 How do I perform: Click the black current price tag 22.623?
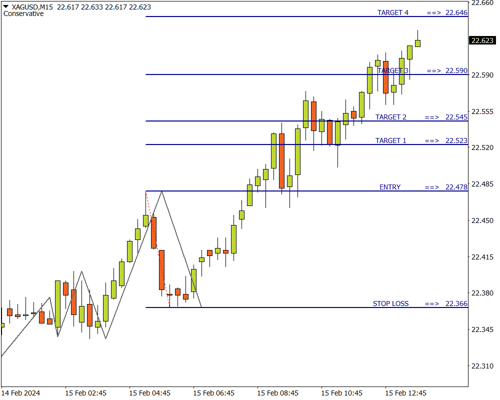[x=482, y=40]
